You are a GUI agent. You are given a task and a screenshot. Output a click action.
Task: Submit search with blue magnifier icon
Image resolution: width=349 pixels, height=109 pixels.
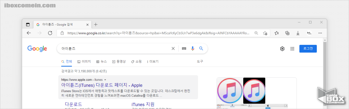201,49
